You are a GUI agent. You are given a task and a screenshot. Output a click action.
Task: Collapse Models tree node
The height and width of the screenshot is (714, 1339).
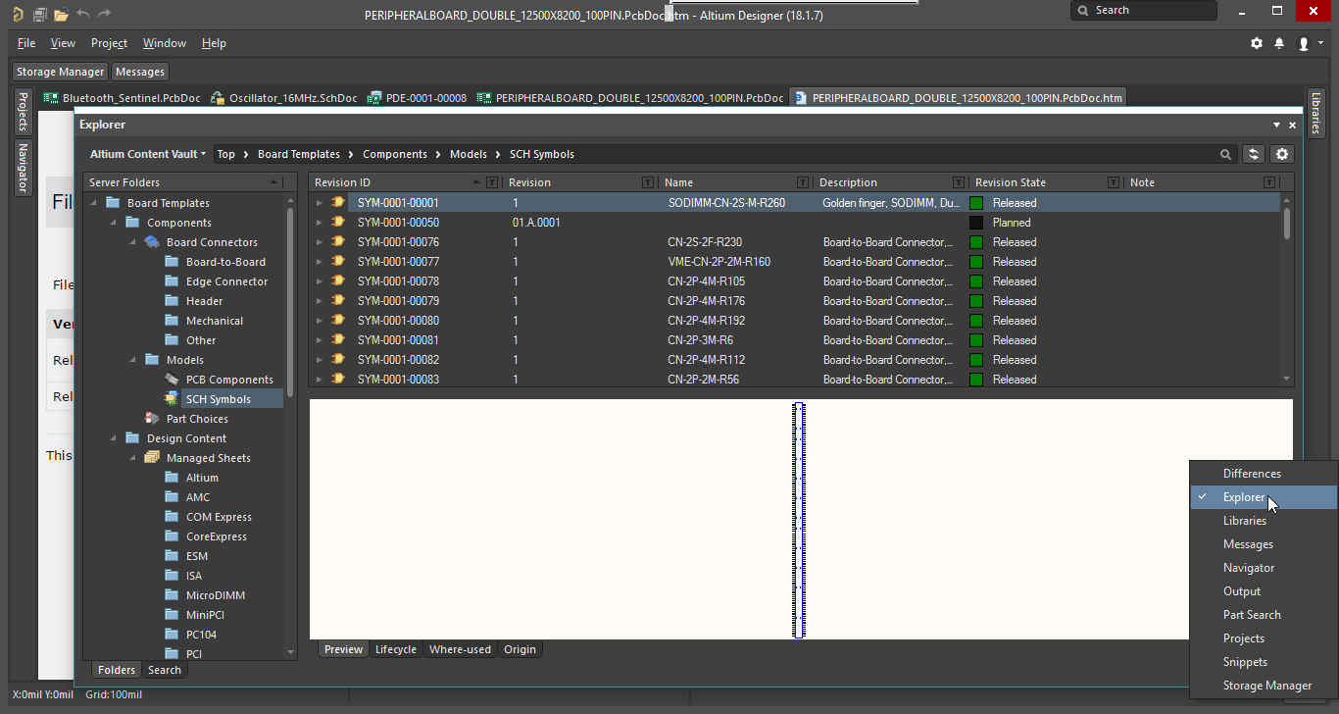pyautogui.click(x=133, y=360)
